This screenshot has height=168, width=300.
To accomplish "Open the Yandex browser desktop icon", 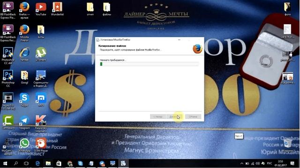I will pyautogui.click(x=24, y=54).
